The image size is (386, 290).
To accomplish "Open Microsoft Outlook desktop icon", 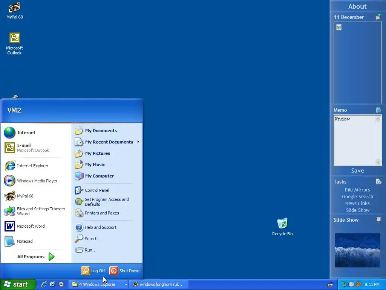I will point(15,44).
